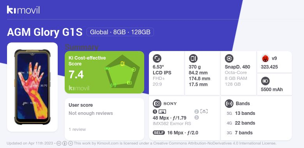Click the Creative Commons license icon
The image size is (304, 148).
pyautogui.click(x=59, y=143)
